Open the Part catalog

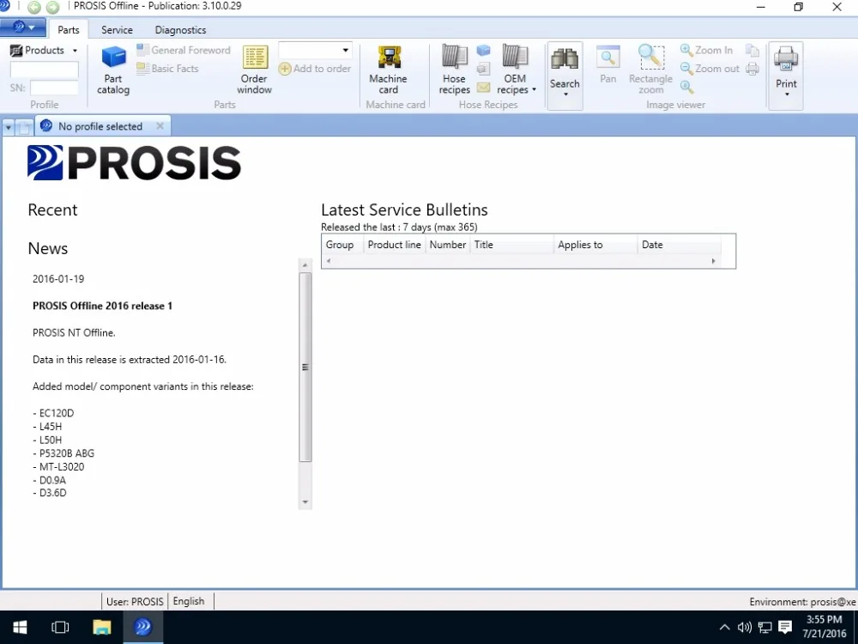click(x=113, y=70)
